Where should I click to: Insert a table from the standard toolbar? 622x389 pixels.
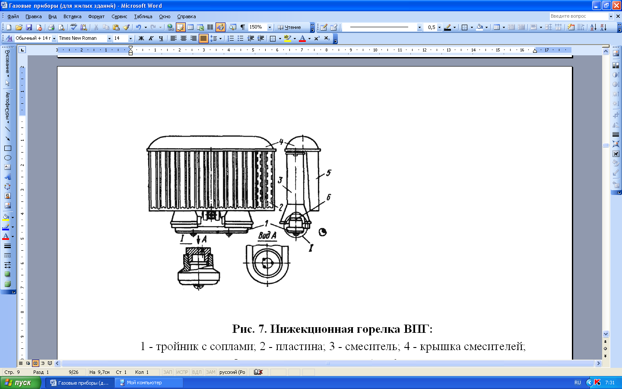[x=190, y=27]
